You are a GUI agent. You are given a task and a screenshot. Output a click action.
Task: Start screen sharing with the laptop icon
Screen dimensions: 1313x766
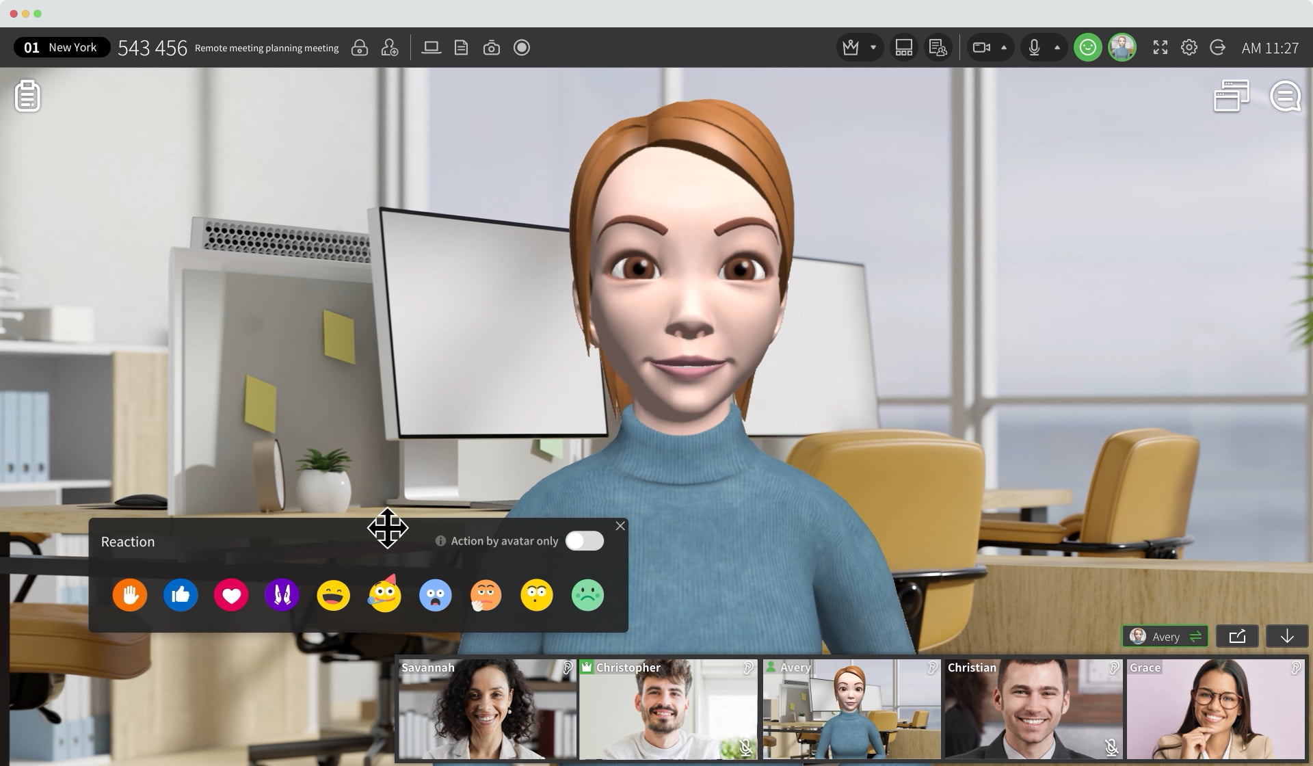pos(431,47)
